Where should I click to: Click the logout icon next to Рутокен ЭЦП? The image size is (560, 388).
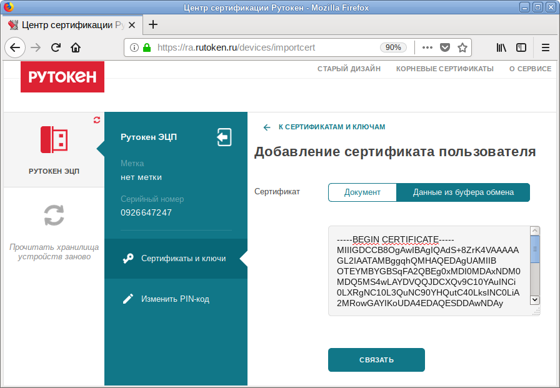[x=224, y=137]
